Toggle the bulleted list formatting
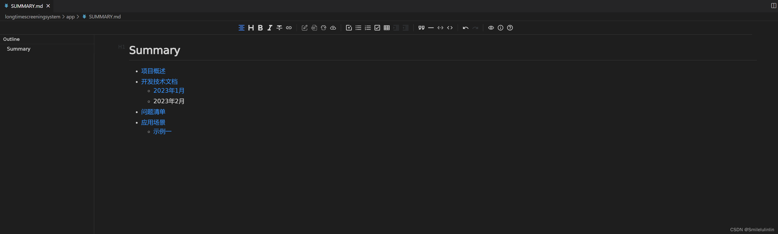The width and height of the screenshot is (778, 234). pos(358,27)
